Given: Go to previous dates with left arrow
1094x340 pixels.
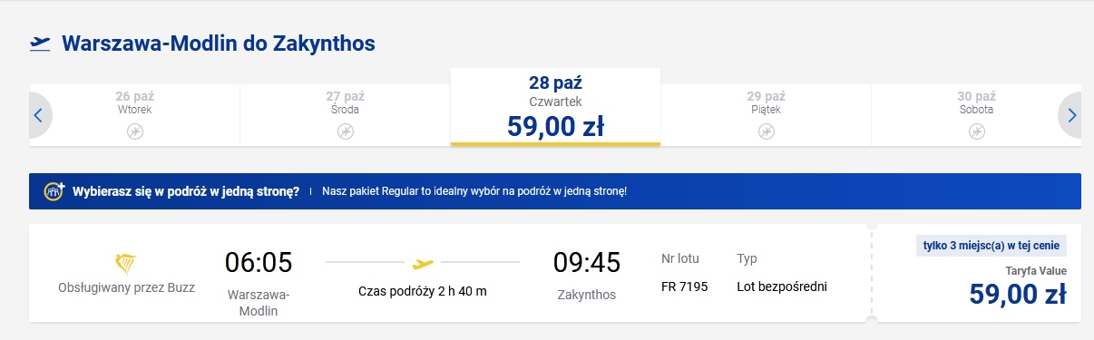Looking at the screenshot, I should 38,115.
